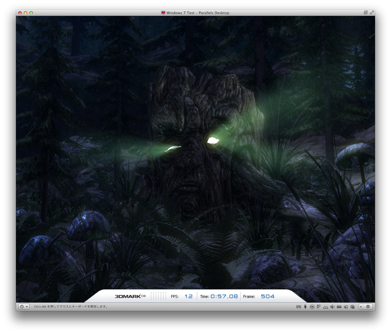Open the keyboard icon in the status bar
The image size is (391, 333).
click(x=299, y=307)
